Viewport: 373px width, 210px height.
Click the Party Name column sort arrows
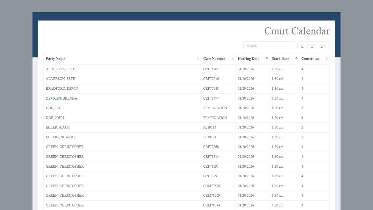click(x=198, y=59)
